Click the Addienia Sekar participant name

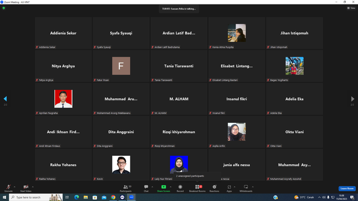[63, 33]
